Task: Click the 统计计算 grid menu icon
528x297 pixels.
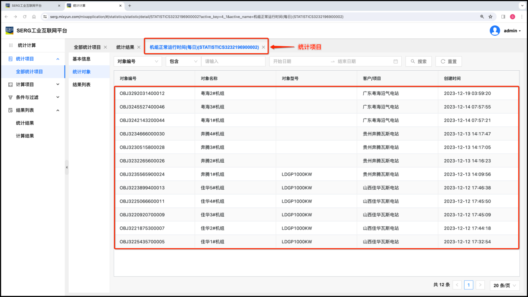Action: coord(11,45)
